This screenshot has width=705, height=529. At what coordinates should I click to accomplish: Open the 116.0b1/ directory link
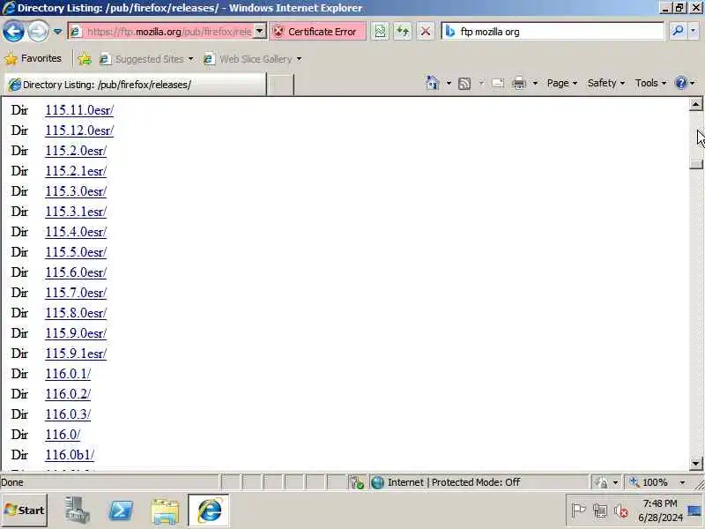click(70, 455)
